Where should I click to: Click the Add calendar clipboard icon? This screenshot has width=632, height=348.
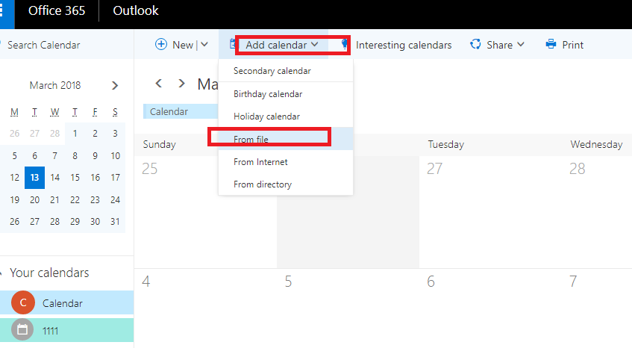[x=233, y=44]
